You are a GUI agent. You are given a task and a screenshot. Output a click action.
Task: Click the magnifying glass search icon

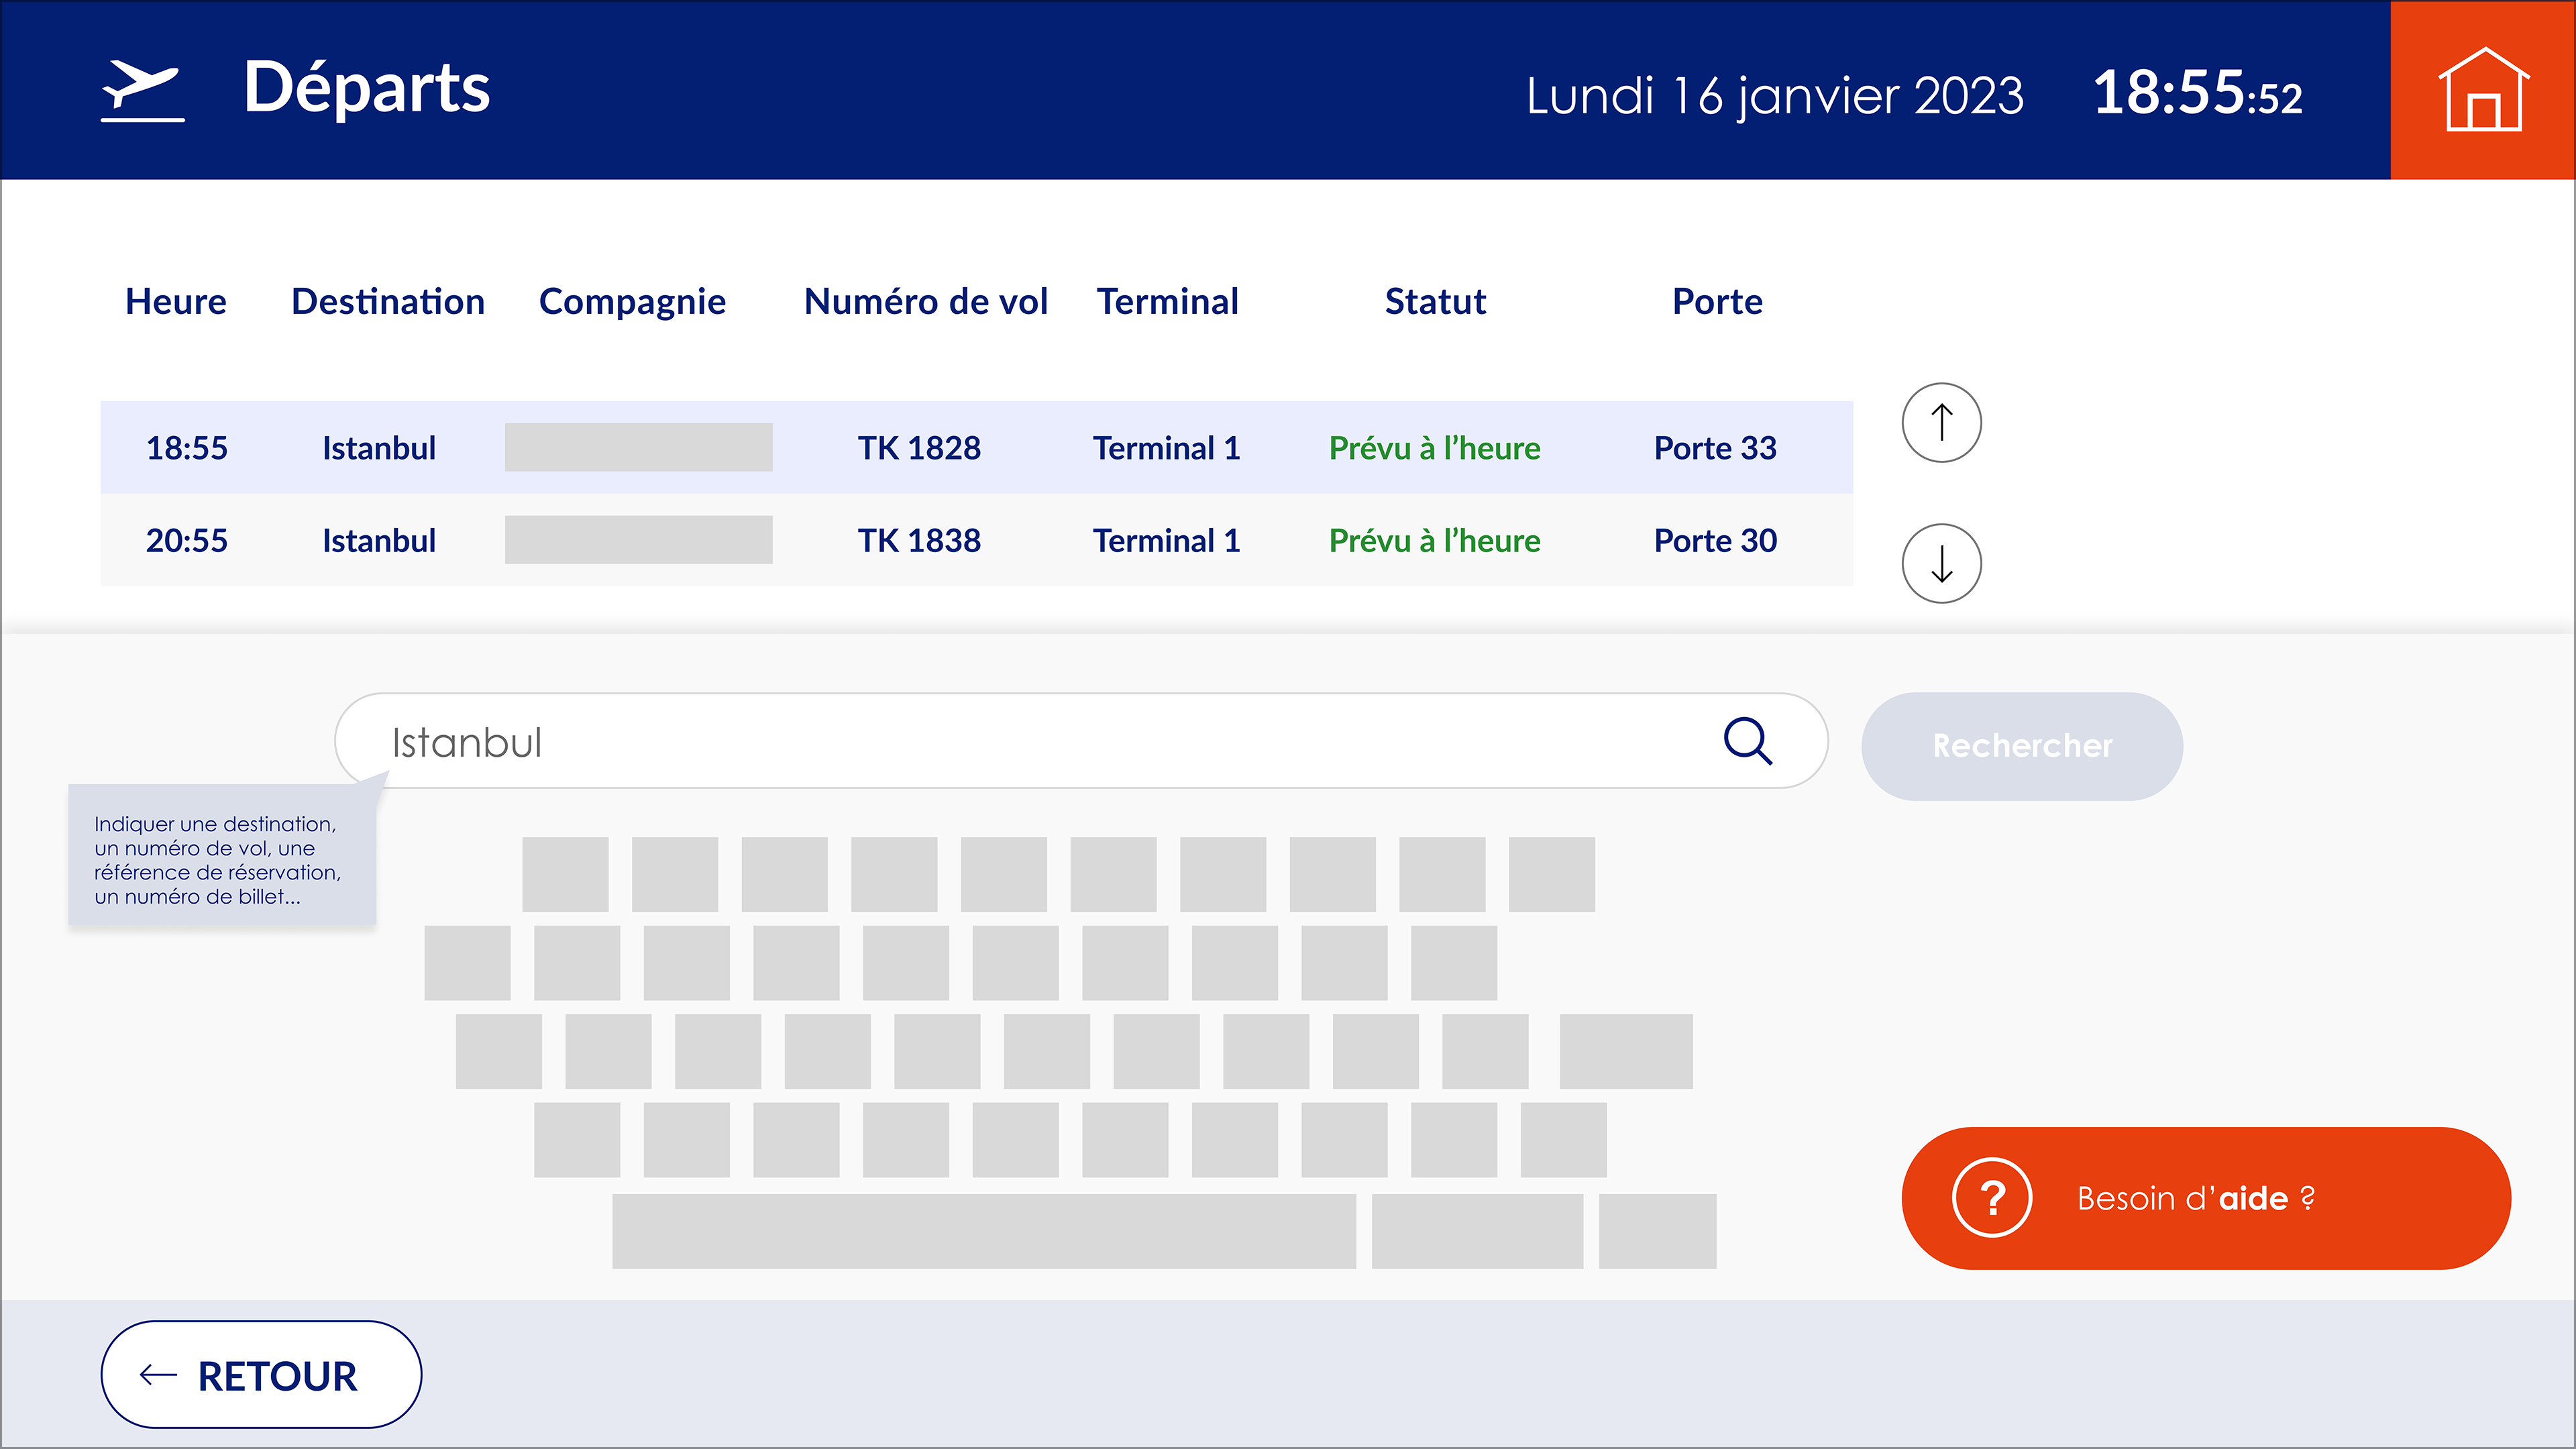[x=1748, y=741]
